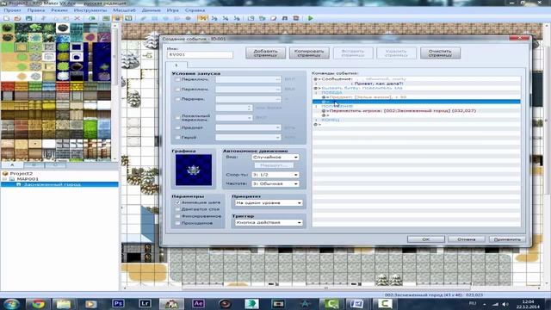This screenshot has width=551, height=310.
Task: Open Google Chrome from the taskbar
Action: (38, 303)
